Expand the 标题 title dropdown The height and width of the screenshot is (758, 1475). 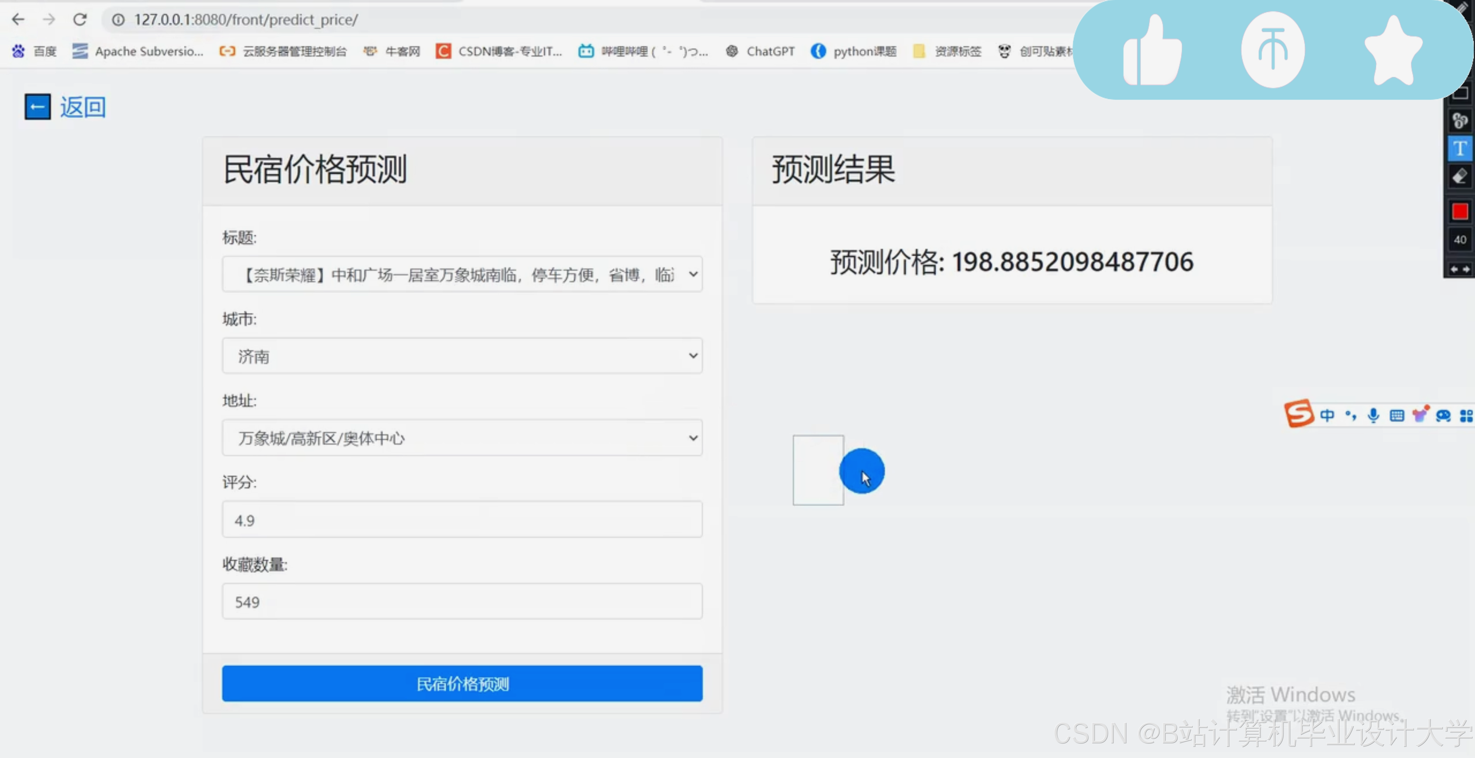(462, 274)
